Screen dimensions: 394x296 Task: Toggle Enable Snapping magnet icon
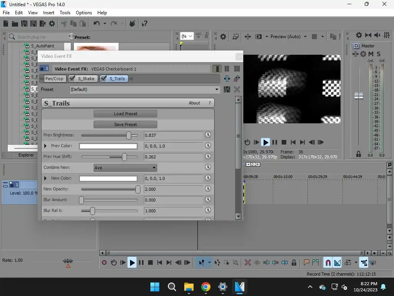(328, 263)
